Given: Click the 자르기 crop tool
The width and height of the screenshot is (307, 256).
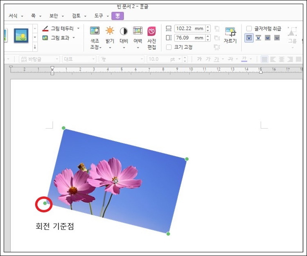Looking at the screenshot, I should click(x=230, y=35).
